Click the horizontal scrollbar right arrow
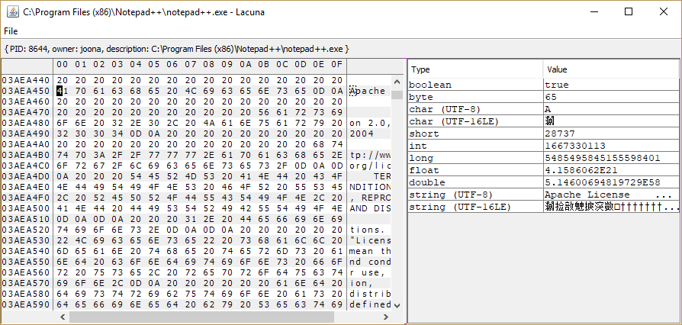Screen dimensions: 682x325 click(385, 317)
